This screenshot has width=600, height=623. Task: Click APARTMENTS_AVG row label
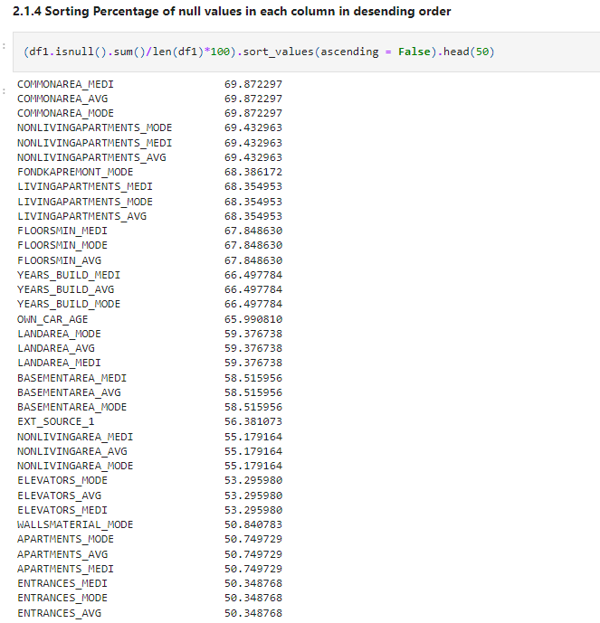click(62, 554)
